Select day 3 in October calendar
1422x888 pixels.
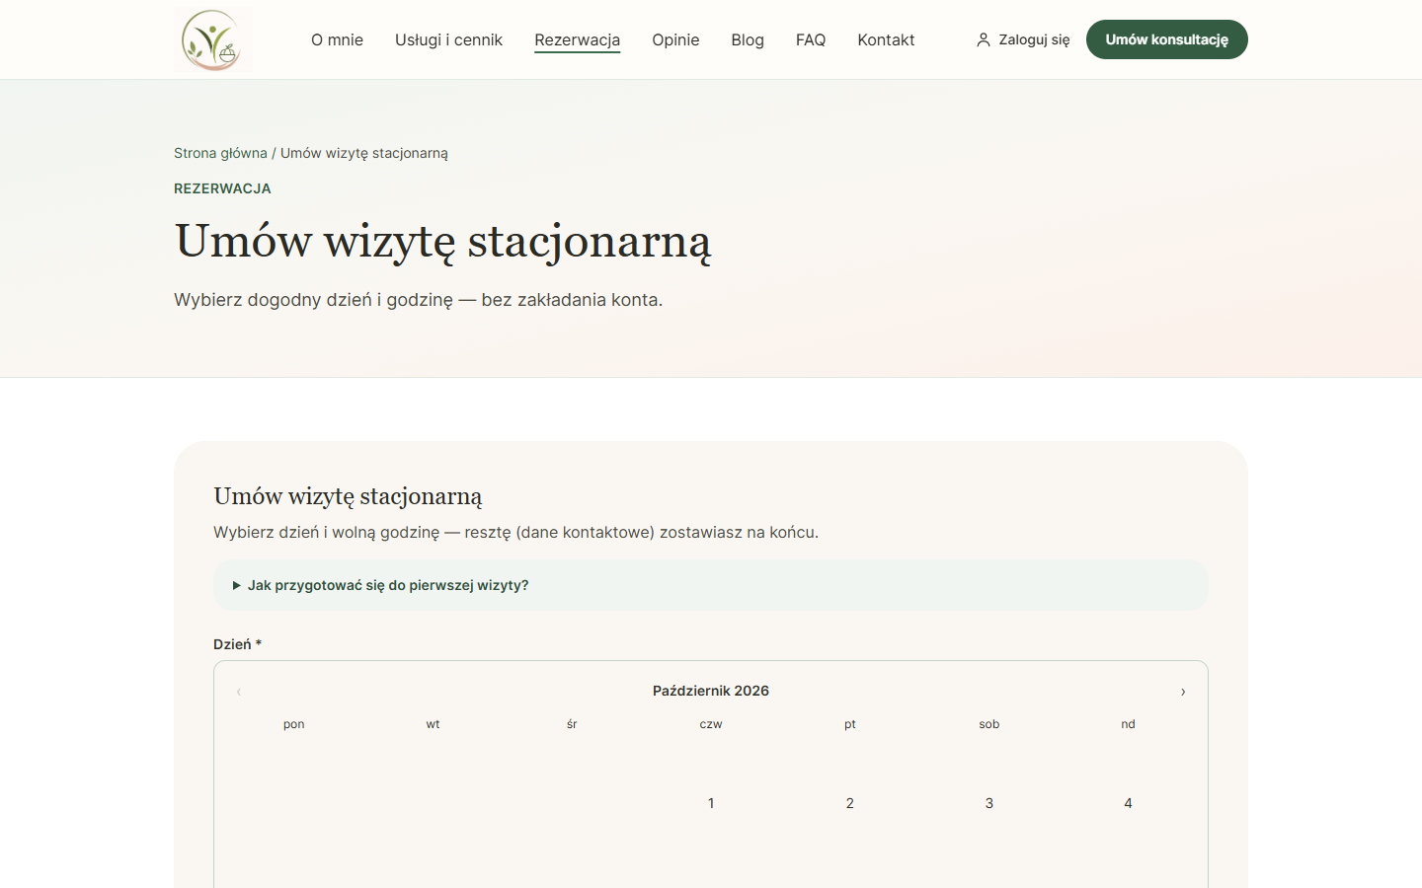(989, 803)
